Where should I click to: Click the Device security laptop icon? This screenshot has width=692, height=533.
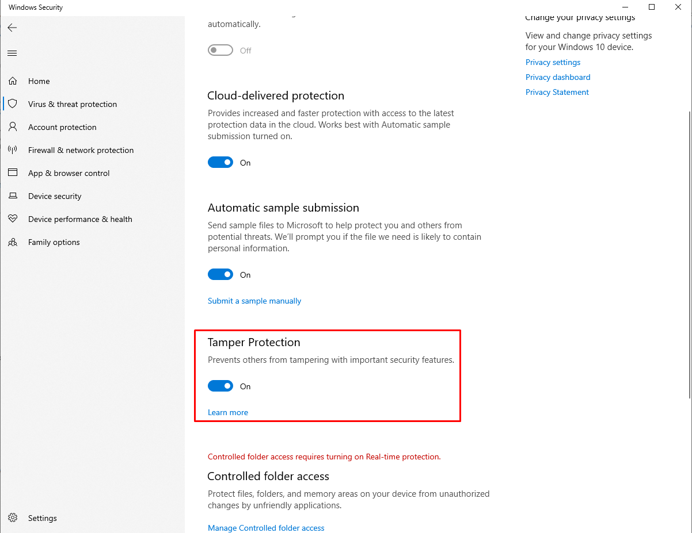pyautogui.click(x=13, y=196)
